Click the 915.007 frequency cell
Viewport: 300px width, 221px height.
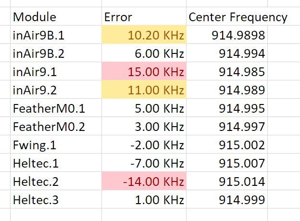(227, 163)
